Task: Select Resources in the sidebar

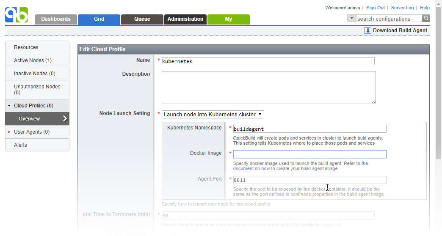Action: (37, 47)
